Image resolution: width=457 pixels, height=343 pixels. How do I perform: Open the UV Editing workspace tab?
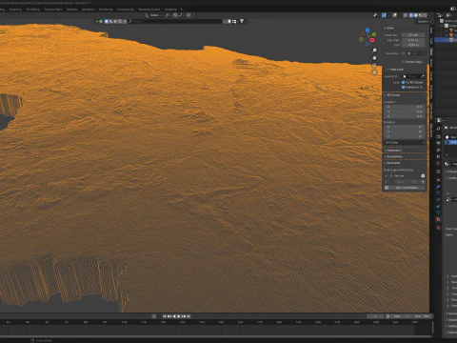click(32, 10)
